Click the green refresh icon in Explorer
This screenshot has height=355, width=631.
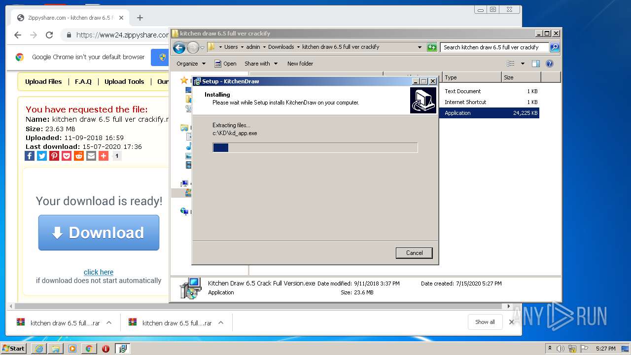(432, 47)
